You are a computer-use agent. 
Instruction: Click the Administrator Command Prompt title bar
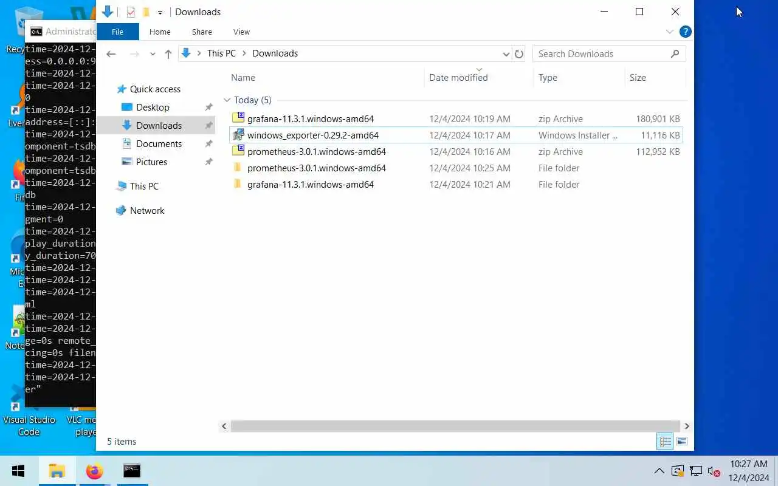point(61,31)
